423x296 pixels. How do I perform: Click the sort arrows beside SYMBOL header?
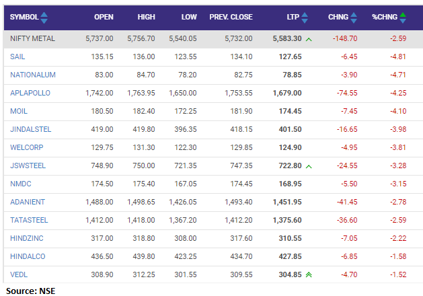[44, 18]
